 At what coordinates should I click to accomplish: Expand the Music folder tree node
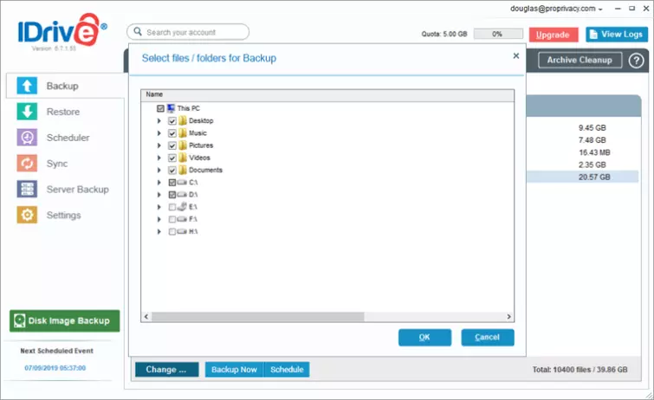point(159,133)
